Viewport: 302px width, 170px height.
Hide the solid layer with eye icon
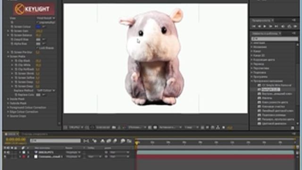pyautogui.click(x=5, y=157)
